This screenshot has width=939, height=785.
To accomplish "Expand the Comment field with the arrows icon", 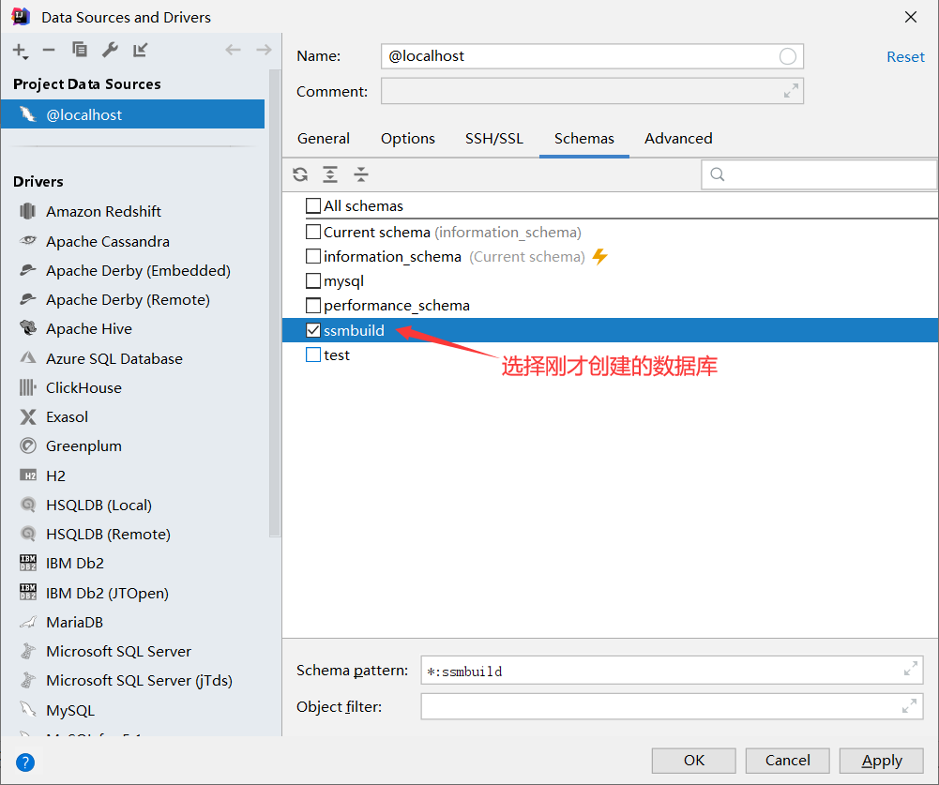I will (x=791, y=91).
